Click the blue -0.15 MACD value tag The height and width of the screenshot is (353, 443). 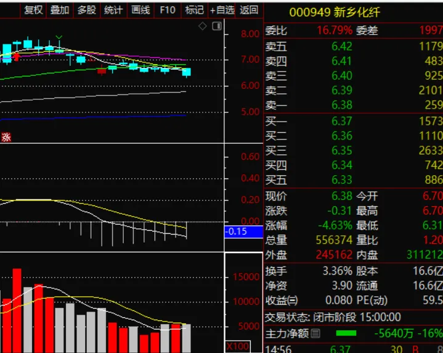coord(243,232)
